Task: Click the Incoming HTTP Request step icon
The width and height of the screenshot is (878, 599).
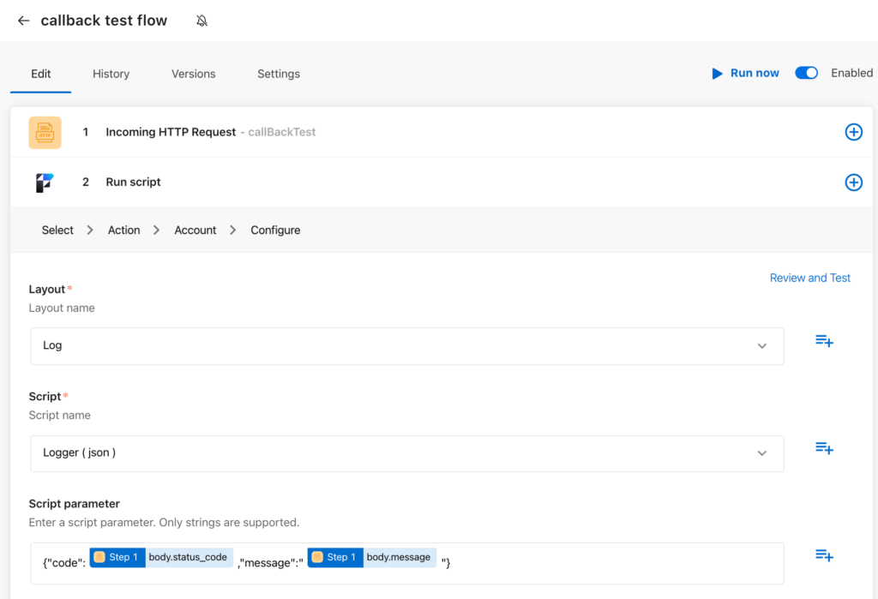Action: pos(45,132)
